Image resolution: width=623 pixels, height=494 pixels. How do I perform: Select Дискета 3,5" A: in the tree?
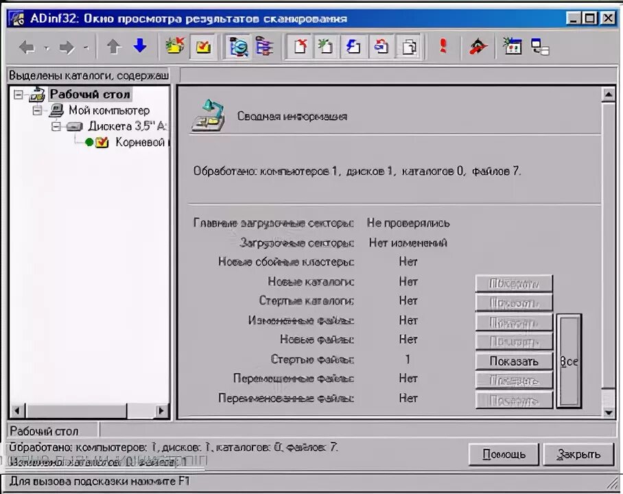[127, 126]
